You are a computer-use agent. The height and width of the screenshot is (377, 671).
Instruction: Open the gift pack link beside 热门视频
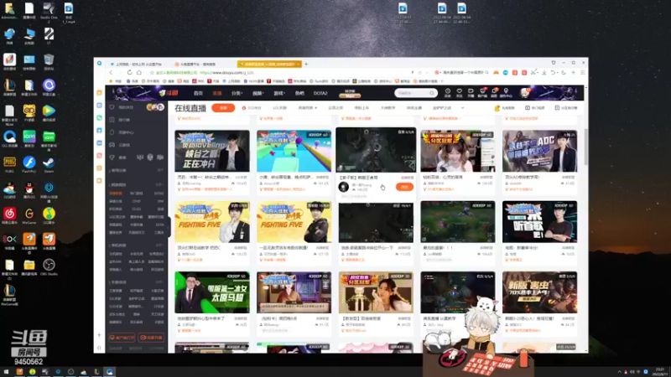click(x=505, y=108)
